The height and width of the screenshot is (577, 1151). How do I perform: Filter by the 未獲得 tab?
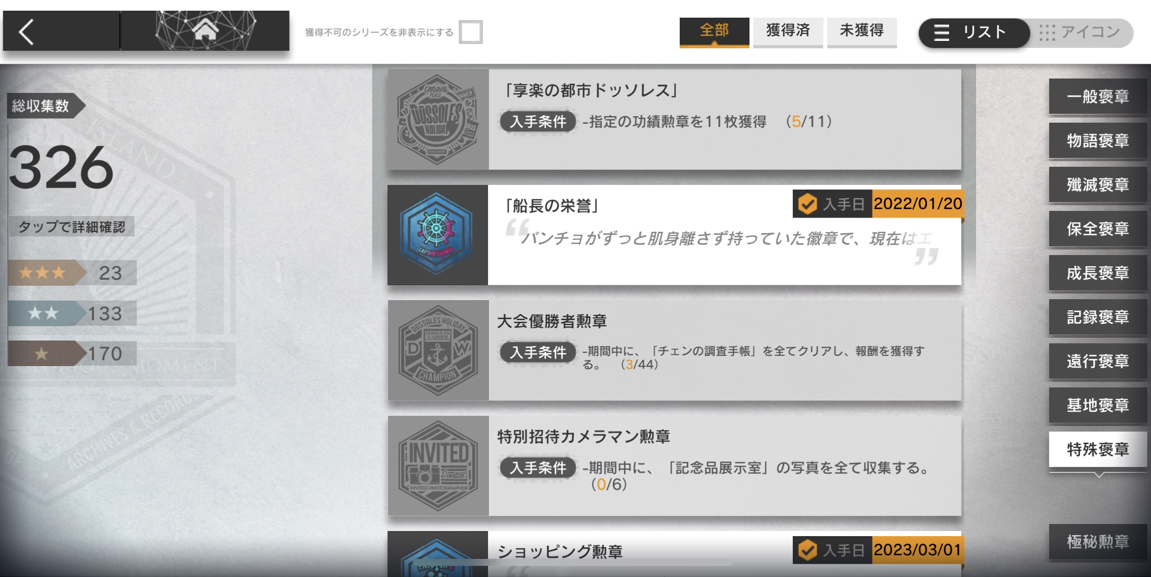pyautogui.click(x=862, y=32)
